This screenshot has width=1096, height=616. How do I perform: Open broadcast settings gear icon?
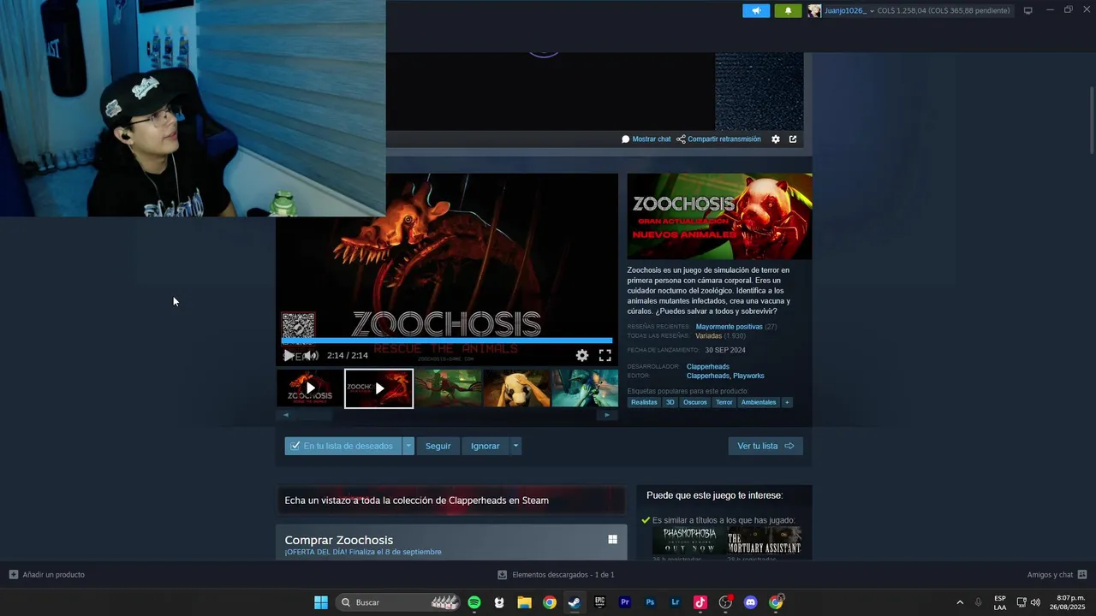776,139
